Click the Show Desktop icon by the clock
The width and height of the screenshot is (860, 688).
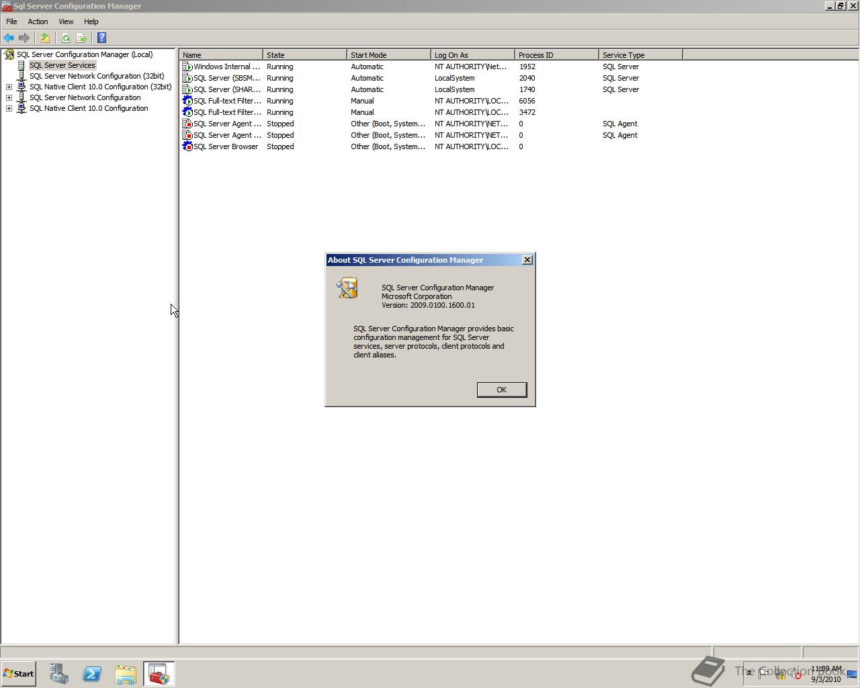click(852, 674)
